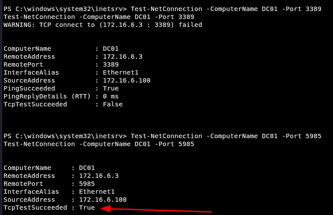Screen dimensions: 333x215
Task: Click the WARNING TCP connect failed line
Action: tap(103, 25)
